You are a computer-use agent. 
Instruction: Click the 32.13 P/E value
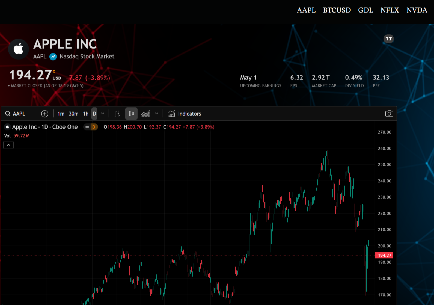pyautogui.click(x=381, y=78)
